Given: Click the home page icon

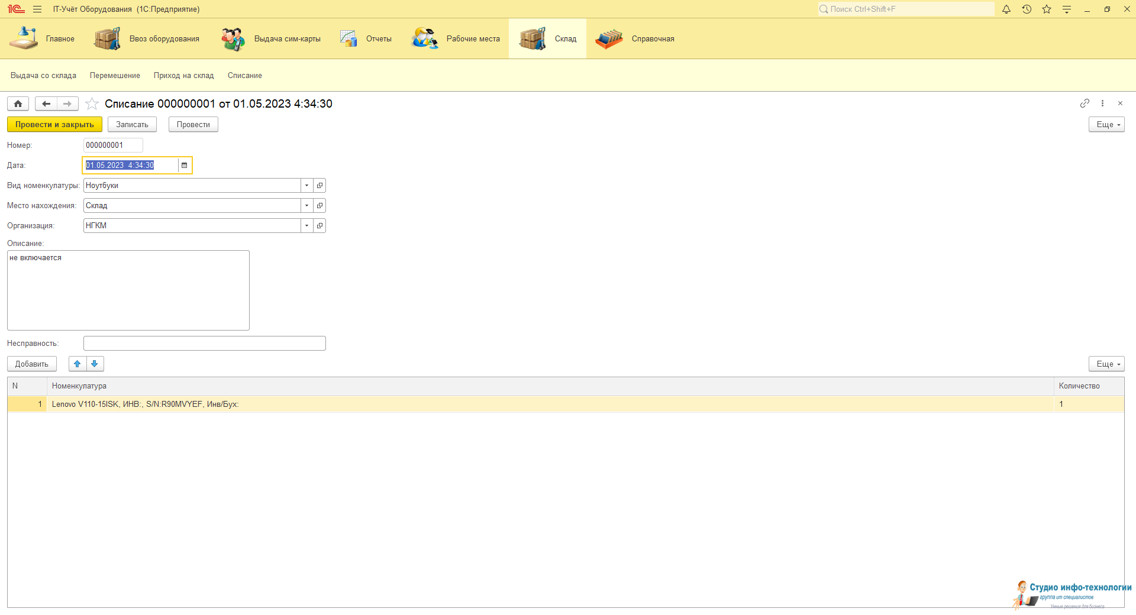Looking at the screenshot, I should pyautogui.click(x=18, y=104).
